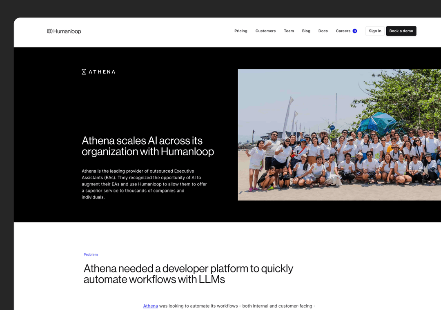441x310 pixels.
Task: Click the blue Careers count badge
Action: tap(355, 31)
